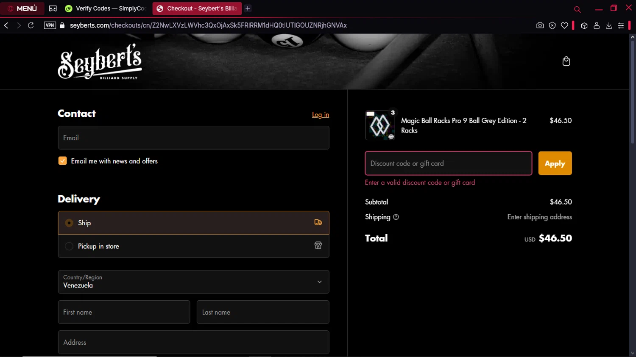Open the extensions cube icon
This screenshot has width=636, height=357.
584,25
